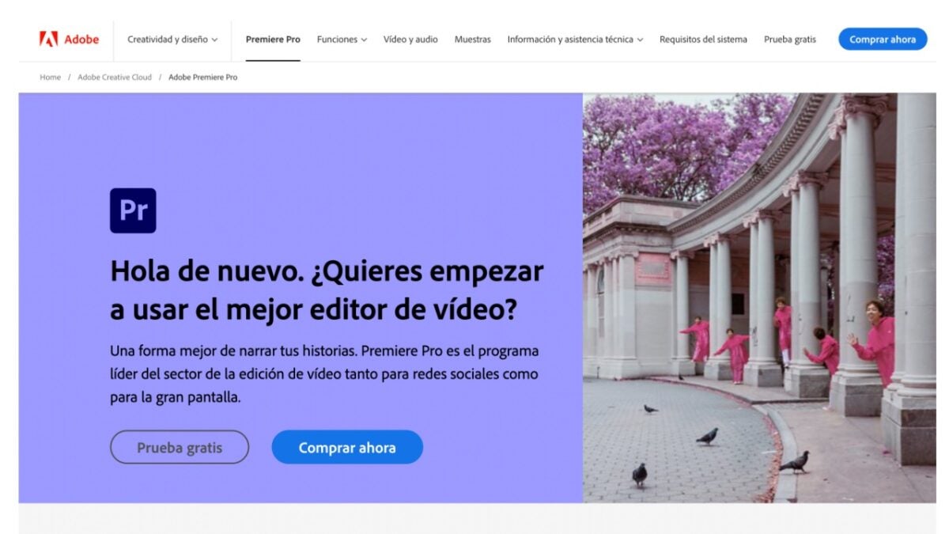
Task: Open Adobe Creative Cloud breadcrumb link
Action: tap(115, 78)
